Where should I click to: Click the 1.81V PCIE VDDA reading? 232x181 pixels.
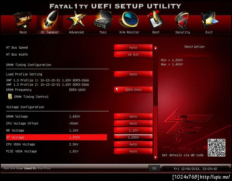pos(74,151)
